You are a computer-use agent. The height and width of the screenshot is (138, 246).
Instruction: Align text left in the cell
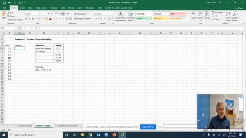tap(57, 19)
